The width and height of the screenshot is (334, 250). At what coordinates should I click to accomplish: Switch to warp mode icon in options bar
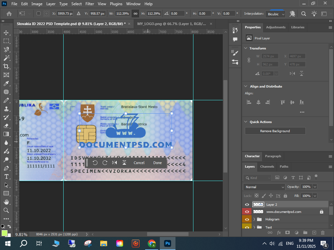[x=292, y=14]
